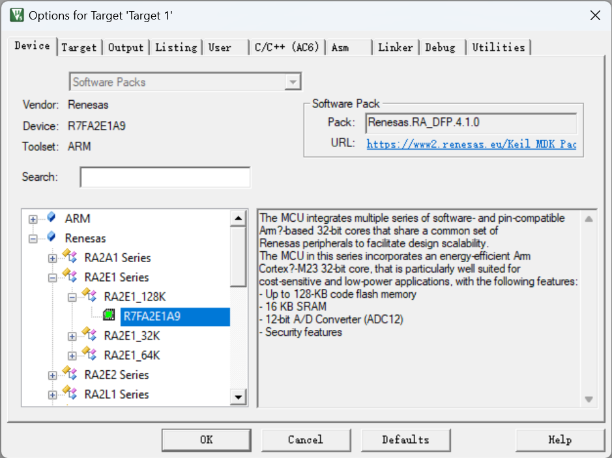Select the ARM tree item label

click(78, 219)
